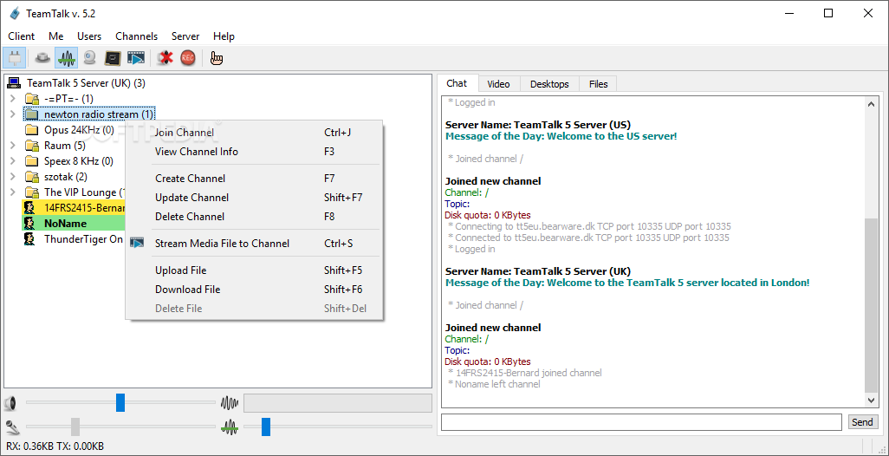Select the newton radio stream (1) row
Image resolution: width=889 pixels, height=456 pixels.
tap(89, 114)
